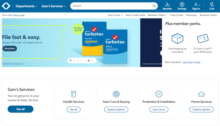
Task: Click the Auto Care & Buying title
Action: tap(116, 102)
